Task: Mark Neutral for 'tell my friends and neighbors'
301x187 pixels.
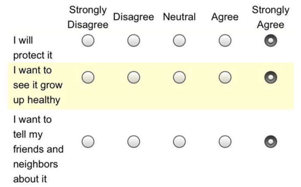Action: pos(179,140)
